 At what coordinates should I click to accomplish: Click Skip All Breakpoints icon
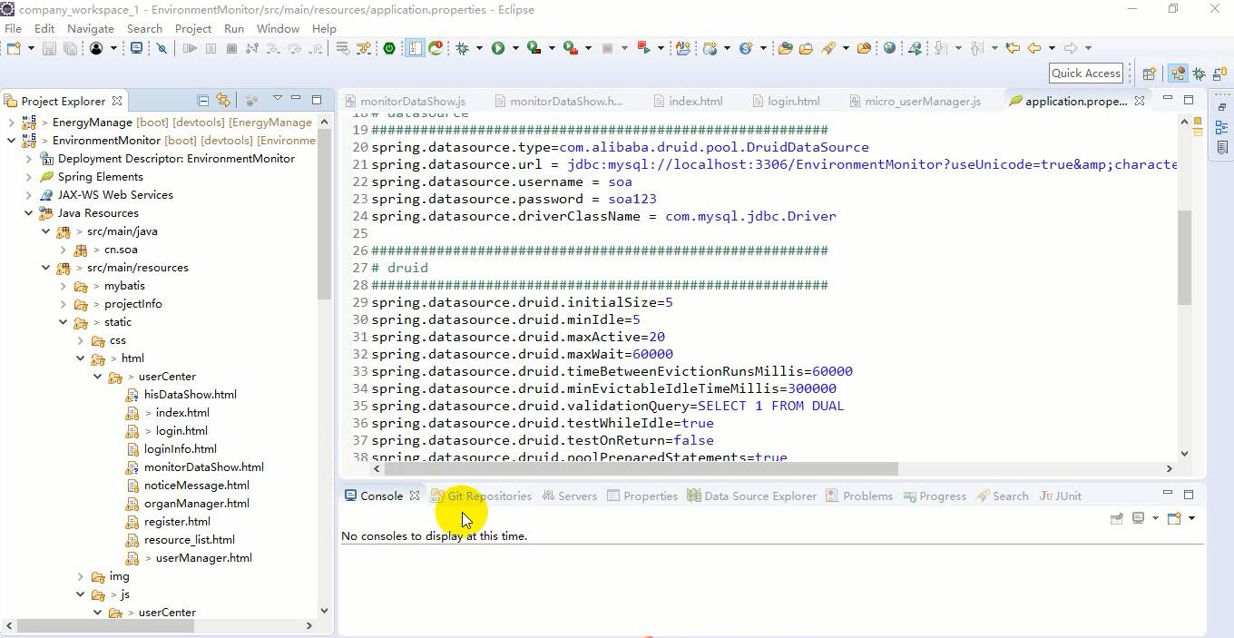pyautogui.click(x=162, y=48)
